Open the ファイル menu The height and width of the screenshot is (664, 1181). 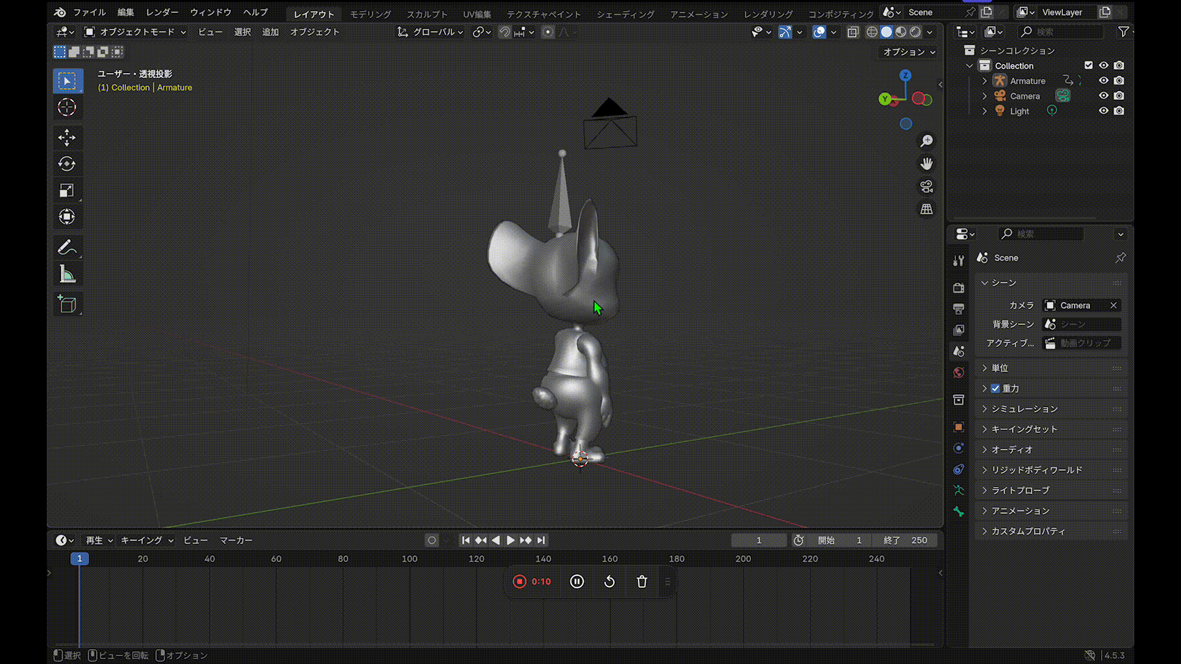89,12
